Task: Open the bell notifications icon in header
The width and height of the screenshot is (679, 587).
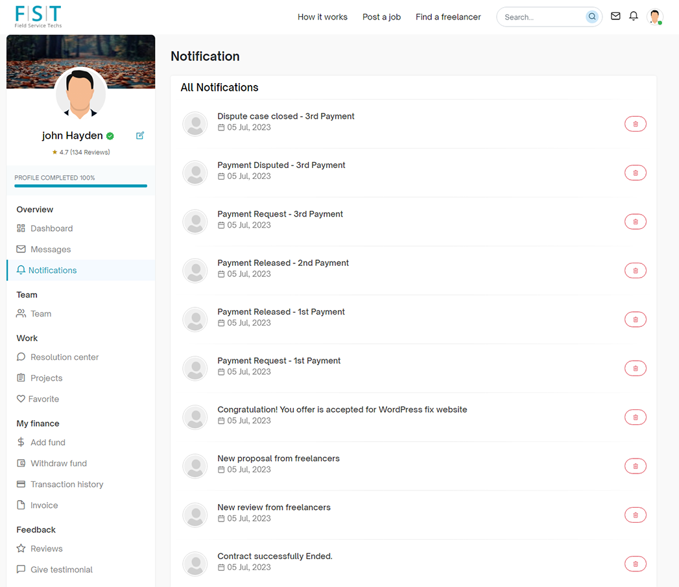Action: tap(634, 16)
